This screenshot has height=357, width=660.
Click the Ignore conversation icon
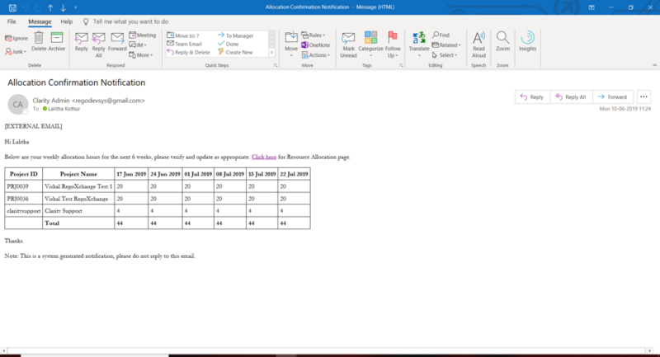point(16,38)
